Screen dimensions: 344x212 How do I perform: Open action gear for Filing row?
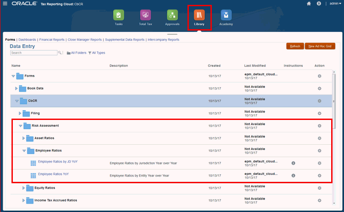[319, 113]
